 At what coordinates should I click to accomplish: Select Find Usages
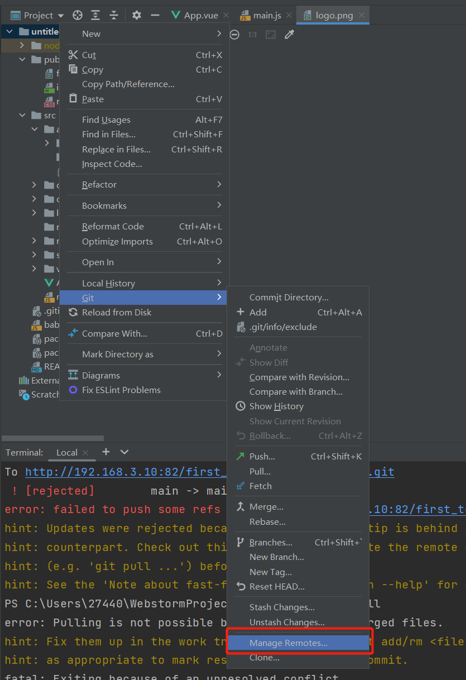pos(144,119)
